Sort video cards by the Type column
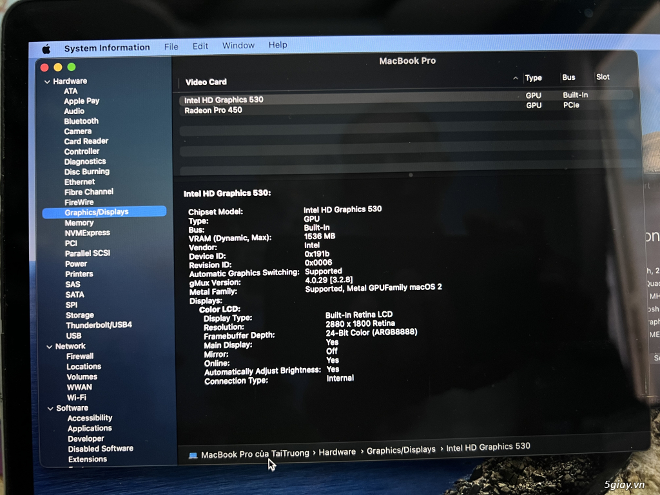 pos(533,77)
